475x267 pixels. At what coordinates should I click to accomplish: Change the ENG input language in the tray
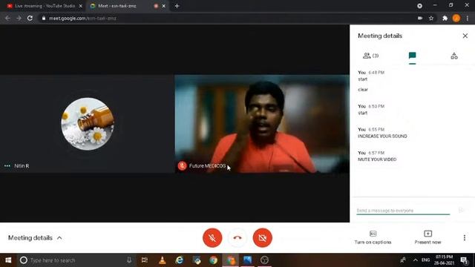click(x=425, y=260)
